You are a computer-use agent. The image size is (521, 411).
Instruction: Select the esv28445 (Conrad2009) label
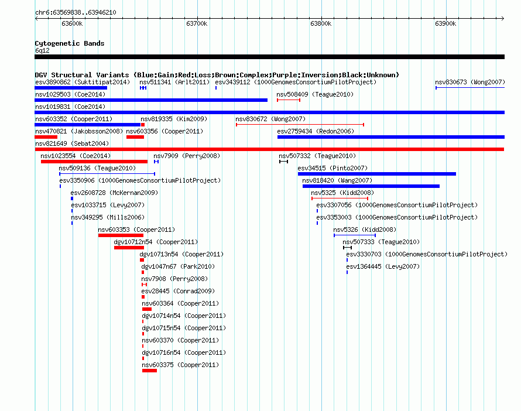[178, 291]
